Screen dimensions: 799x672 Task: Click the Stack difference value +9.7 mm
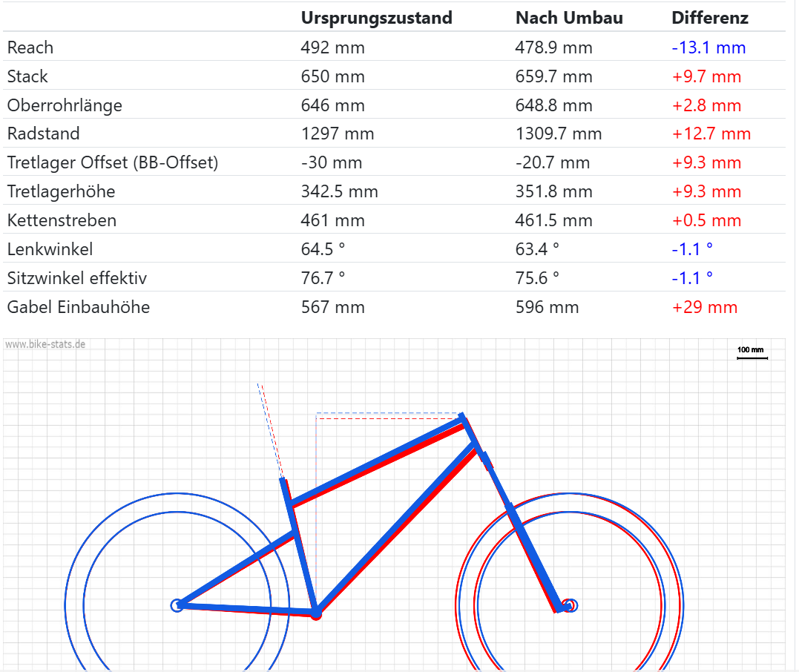point(706,77)
